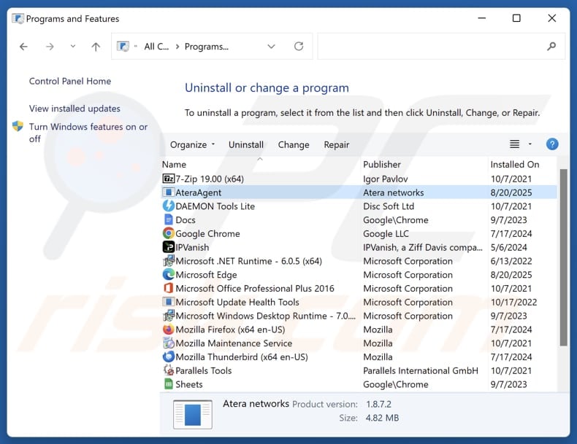The width and height of the screenshot is (577, 444).
Task: Click the Control Panel address bar icon
Action: coord(123,46)
